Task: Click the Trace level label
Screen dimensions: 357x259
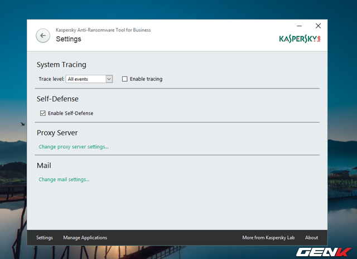Action: click(x=51, y=79)
